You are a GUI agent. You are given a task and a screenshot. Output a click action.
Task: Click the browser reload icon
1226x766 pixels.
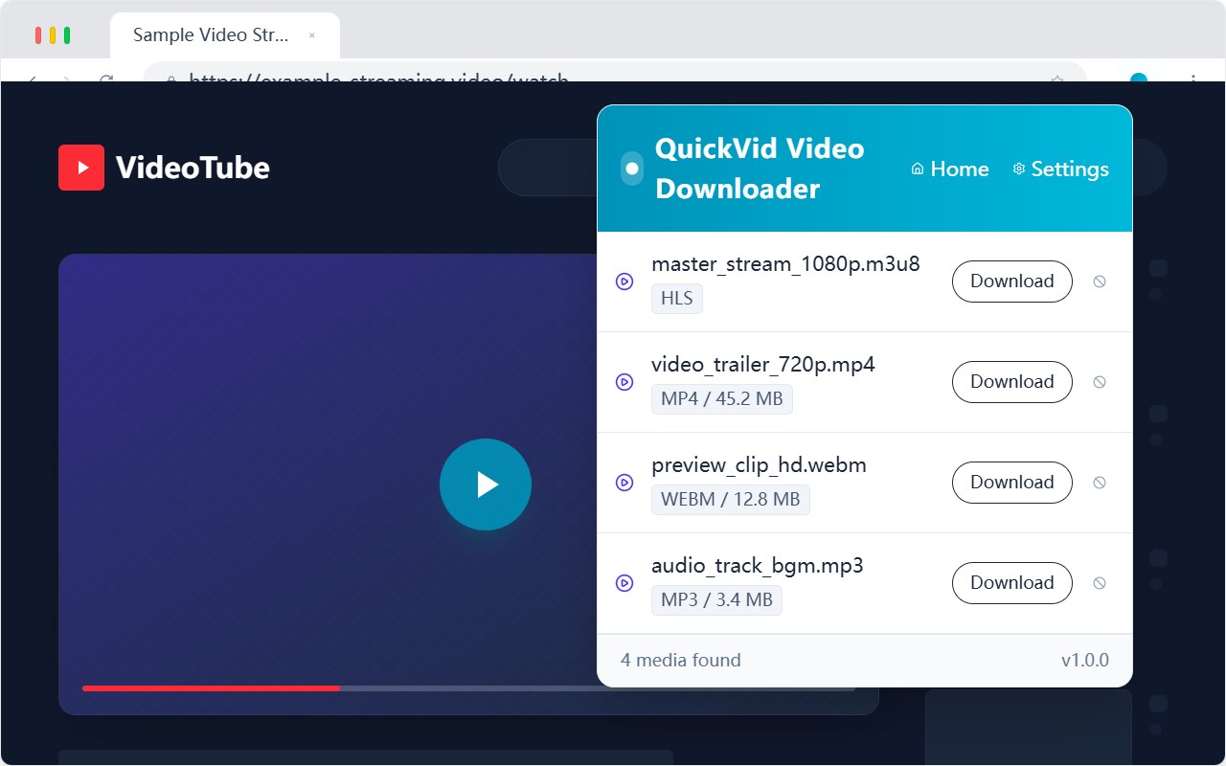point(108,81)
